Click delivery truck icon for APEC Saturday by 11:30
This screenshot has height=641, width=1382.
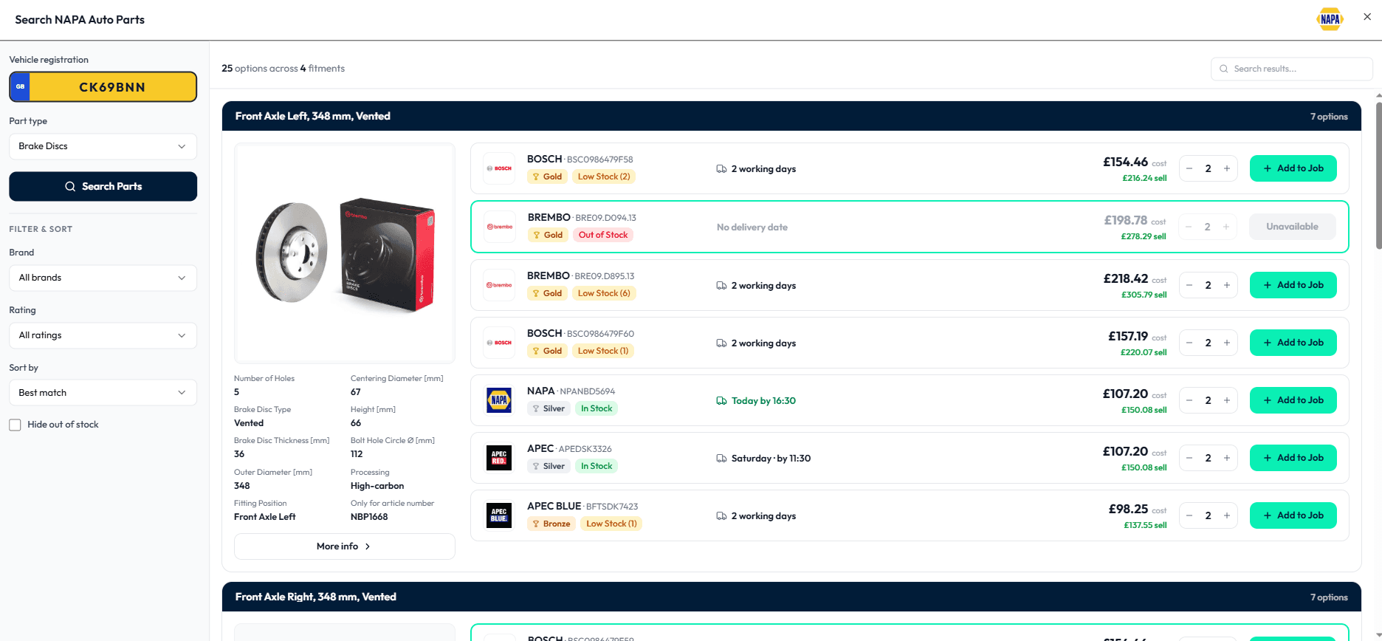pos(721,459)
